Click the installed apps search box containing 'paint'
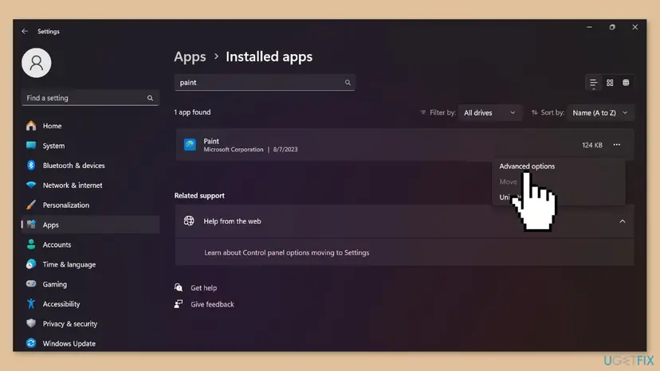The image size is (660, 371). [265, 83]
